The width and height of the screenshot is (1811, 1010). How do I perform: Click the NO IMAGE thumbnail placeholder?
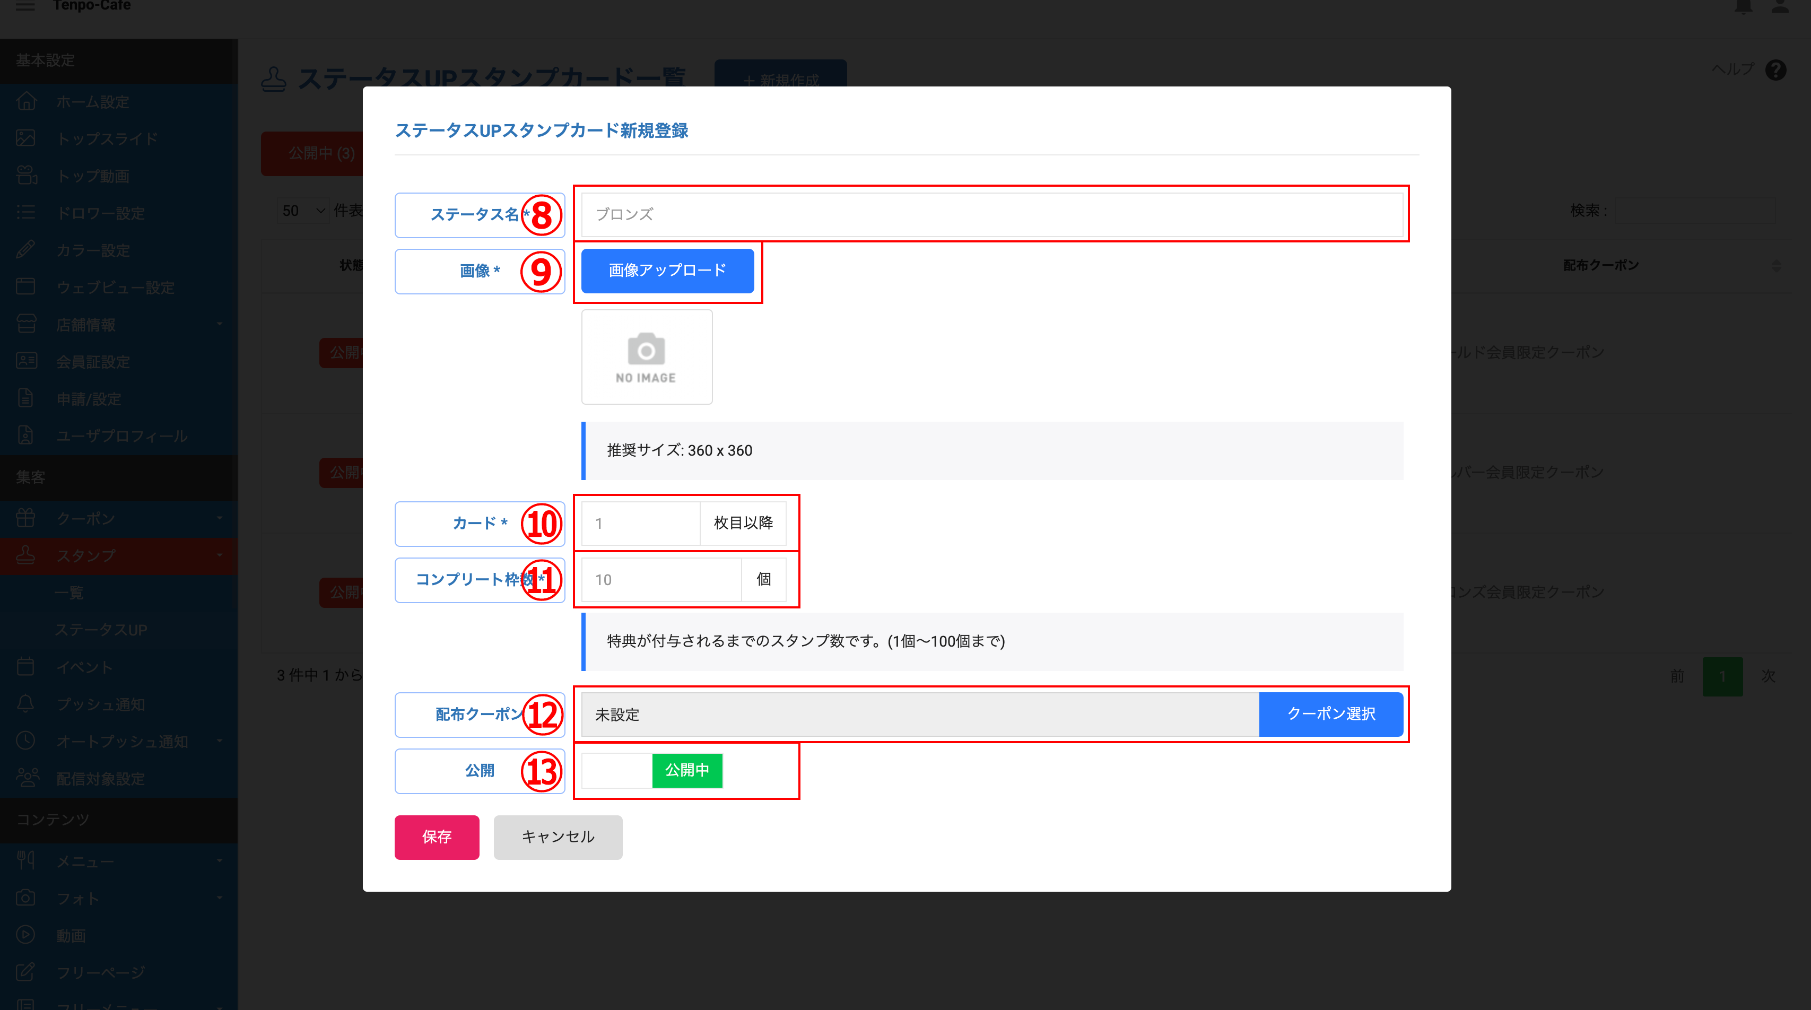click(x=647, y=357)
